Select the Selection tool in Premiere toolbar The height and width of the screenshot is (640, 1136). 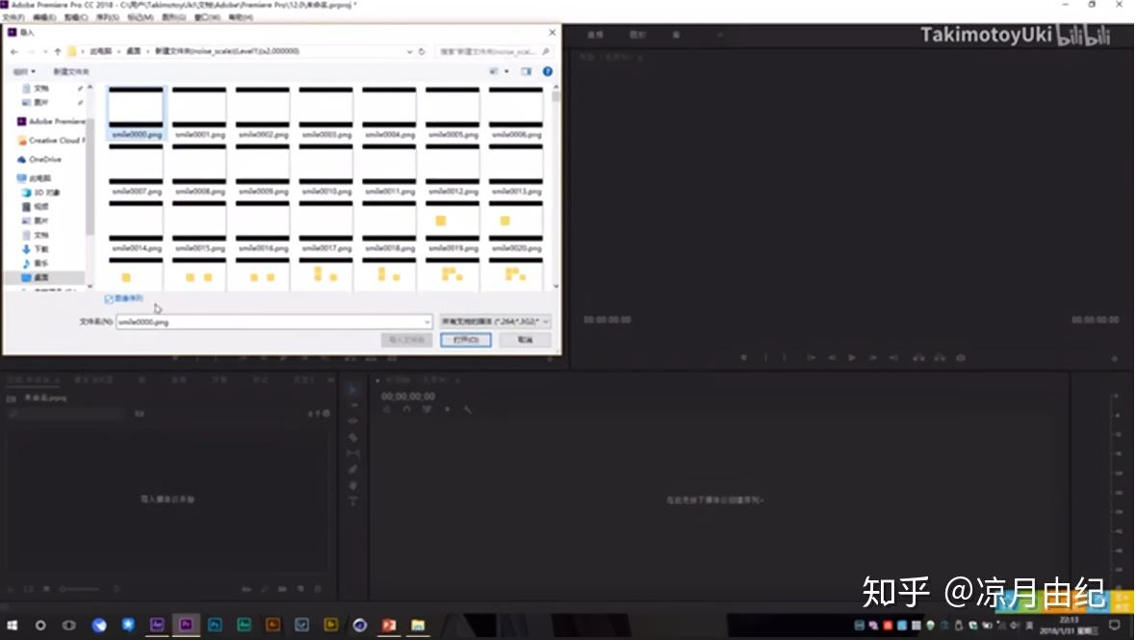click(x=352, y=390)
